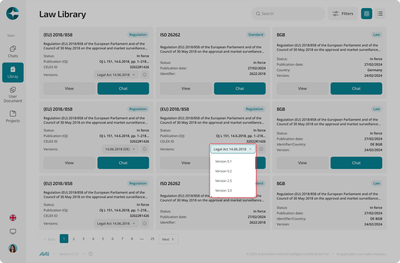Screen dimensions: 400x263
Task: Click the pagination ellipsis
Action: 142,239
